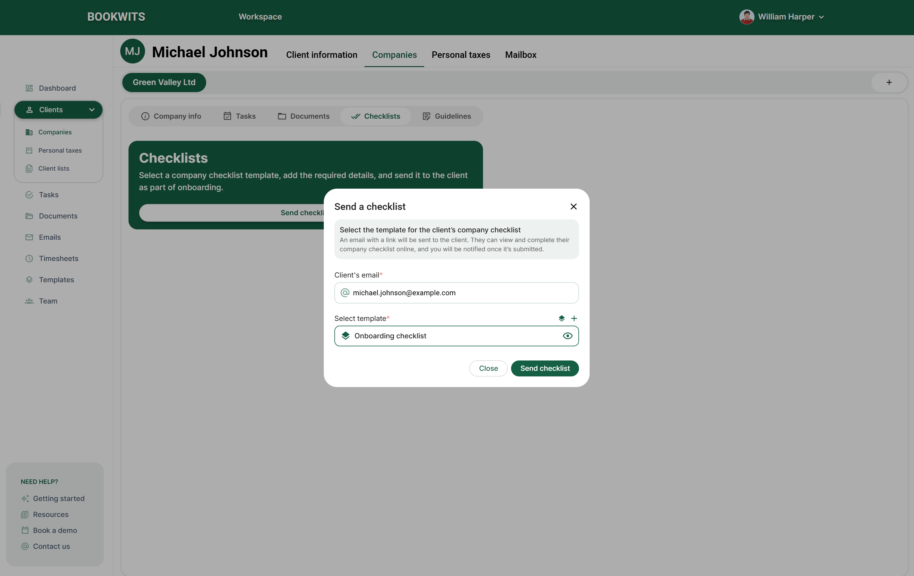Screen dimensions: 914x576
Task: Click the Team people icon in sidebar
Action: tap(29, 301)
